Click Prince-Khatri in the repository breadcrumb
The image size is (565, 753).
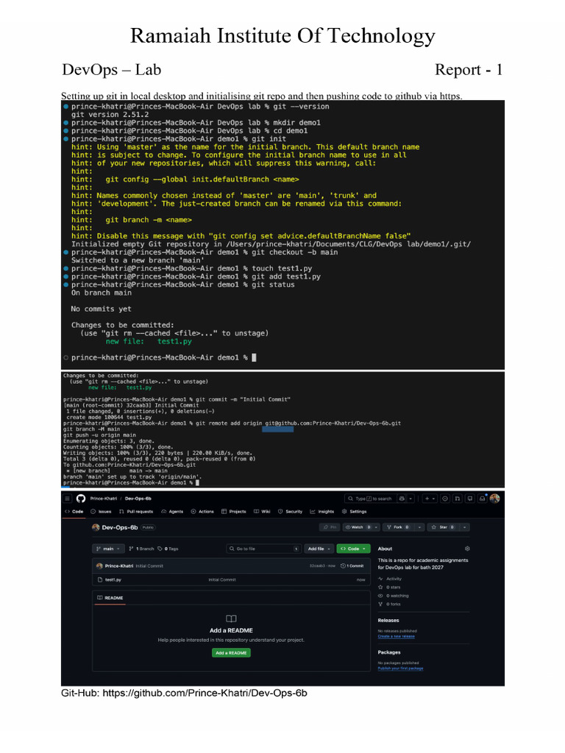pos(103,499)
